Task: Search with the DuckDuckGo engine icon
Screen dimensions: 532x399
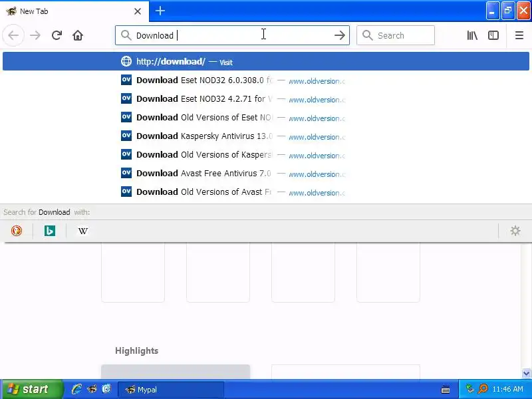Action: [16, 231]
